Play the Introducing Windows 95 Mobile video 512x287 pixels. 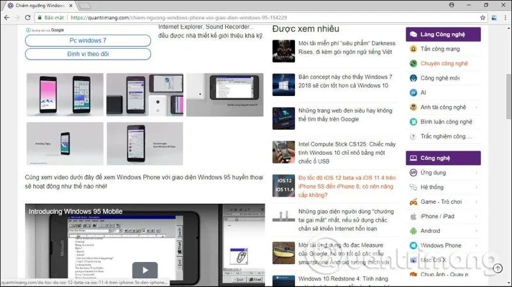tap(145, 270)
